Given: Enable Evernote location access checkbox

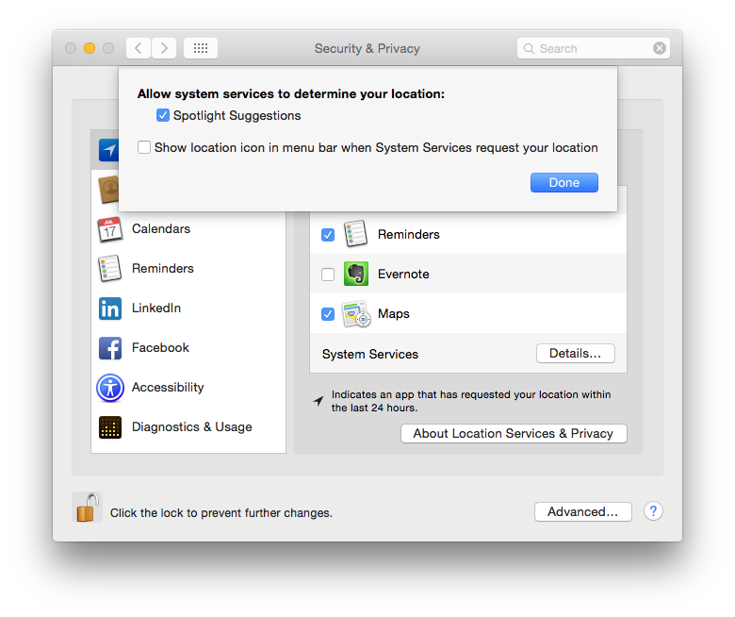Looking at the screenshot, I should pos(328,274).
